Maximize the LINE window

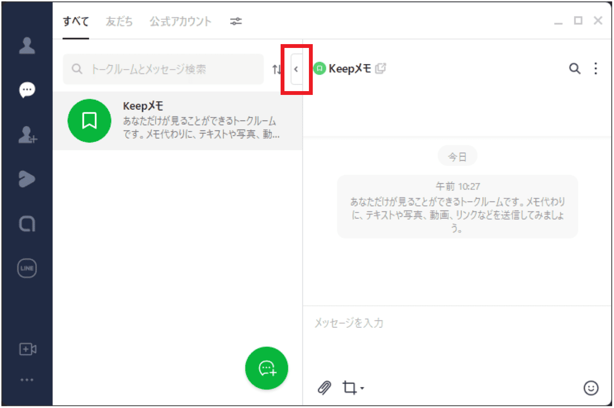click(578, 21)
